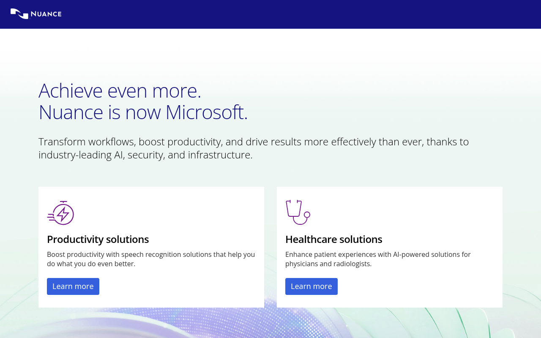This screenshot has width=541, height=338.
Task: Click the Healthcare solutions stethoscope icon
Action: (298, 212)
